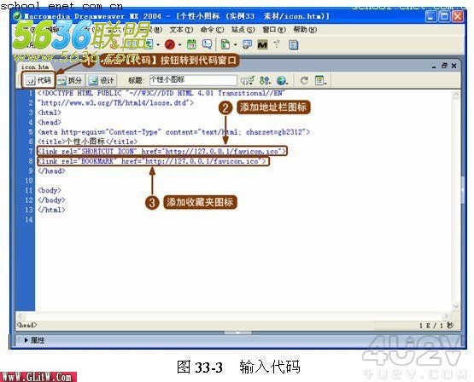Switch to Code view (代码) button

(x=38, y=80)
